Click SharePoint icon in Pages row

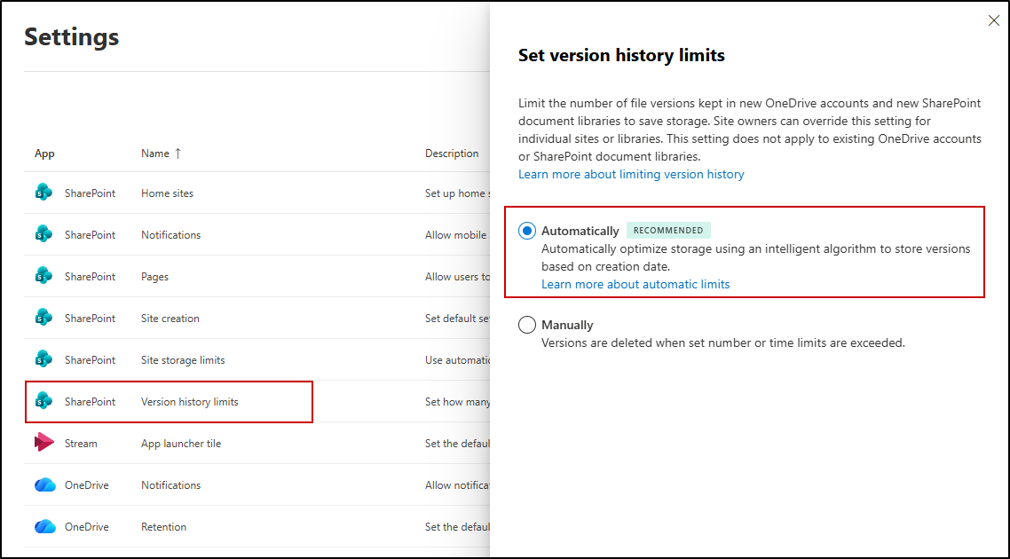coord(43,276)
